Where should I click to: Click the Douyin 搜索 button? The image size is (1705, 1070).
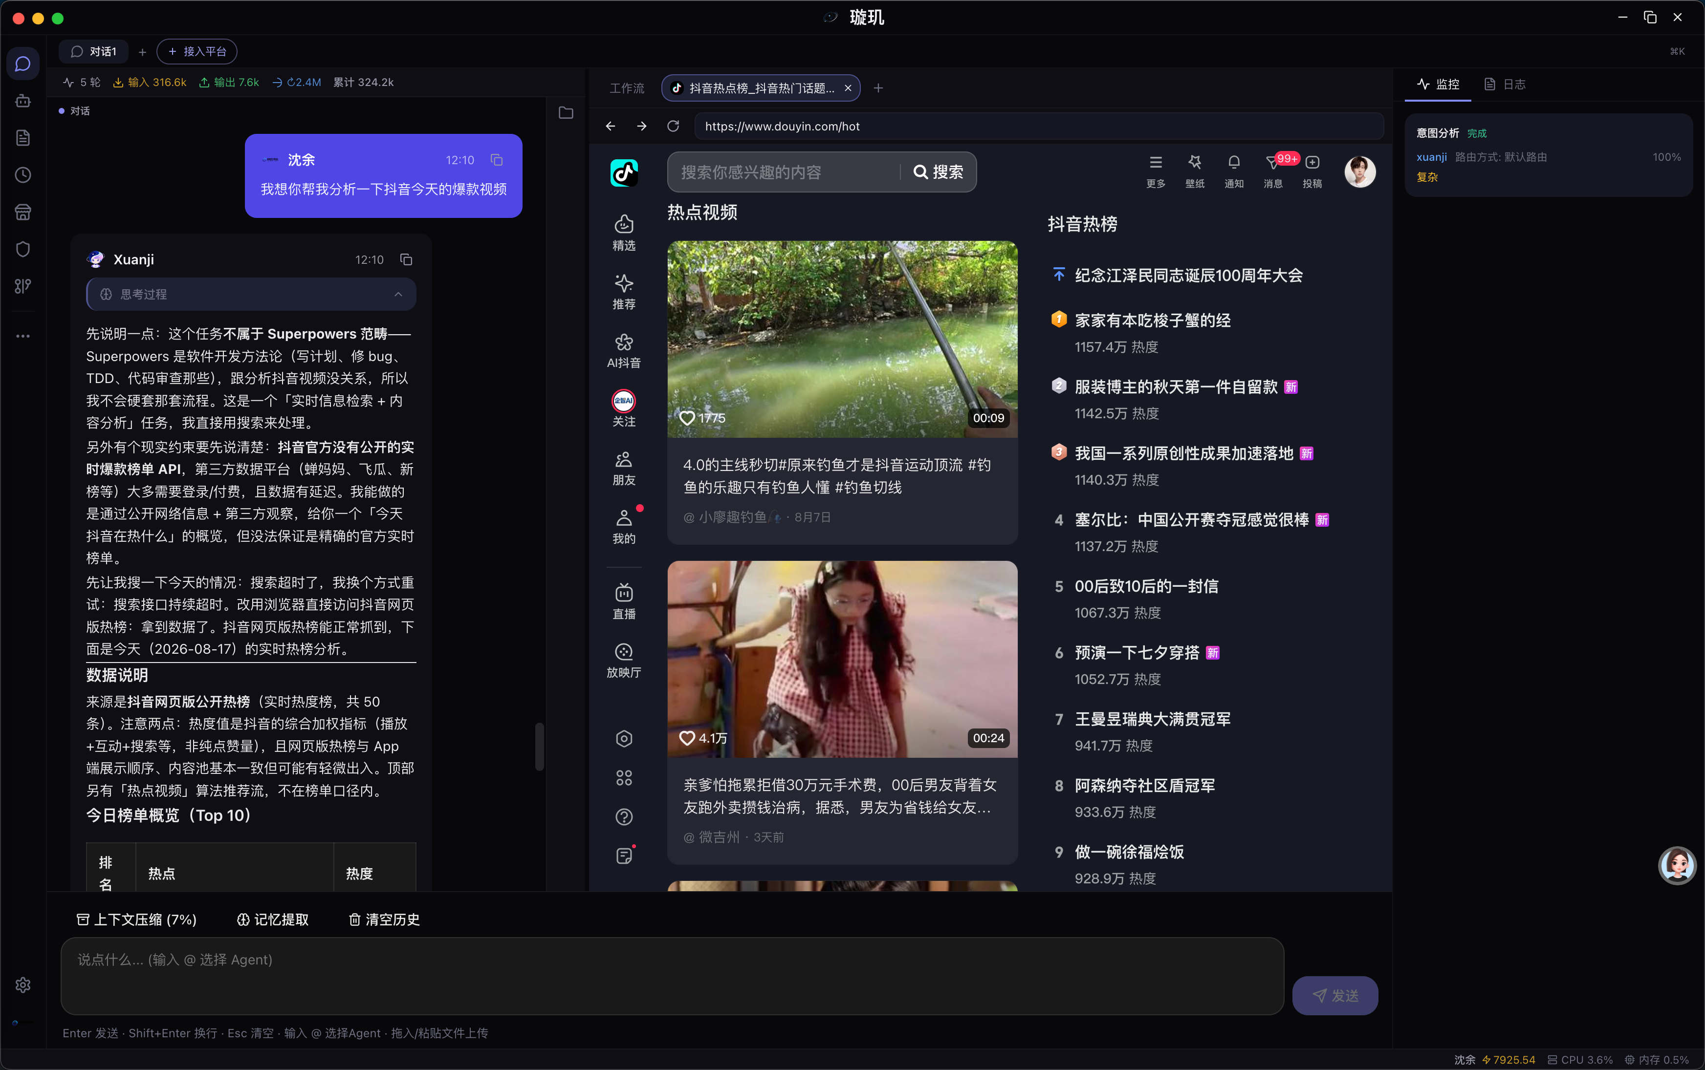(x=938, y=172)
